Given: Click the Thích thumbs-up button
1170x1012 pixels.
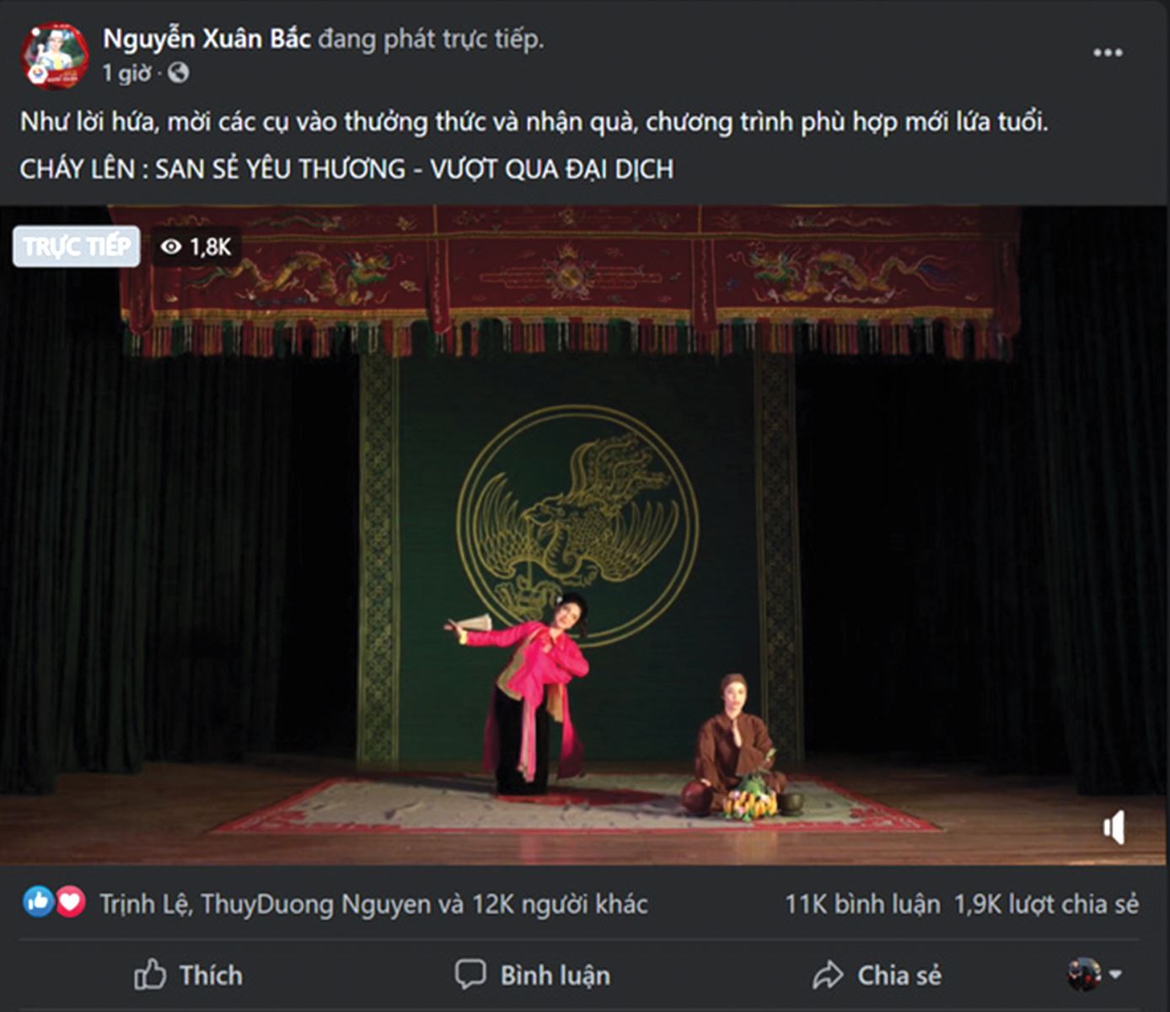Looking at the screenshot, I should click(x=188, y=975).
